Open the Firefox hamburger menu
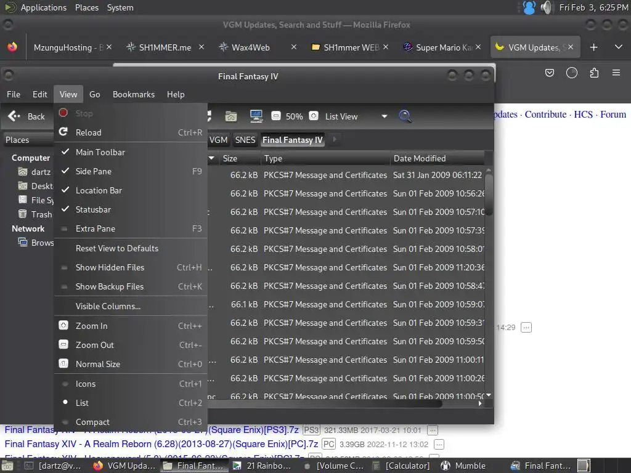The height and width of the screenshot is (473, 631). point(616,73)
